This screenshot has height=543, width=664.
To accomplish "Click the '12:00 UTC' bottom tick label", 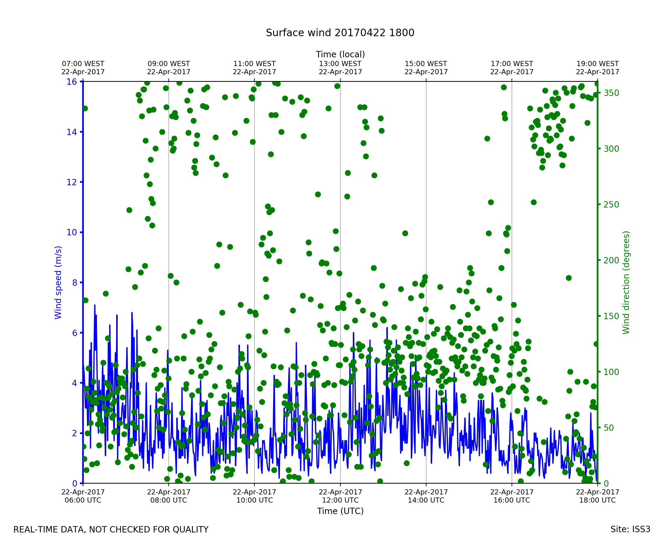I will [x=340, y=500].
